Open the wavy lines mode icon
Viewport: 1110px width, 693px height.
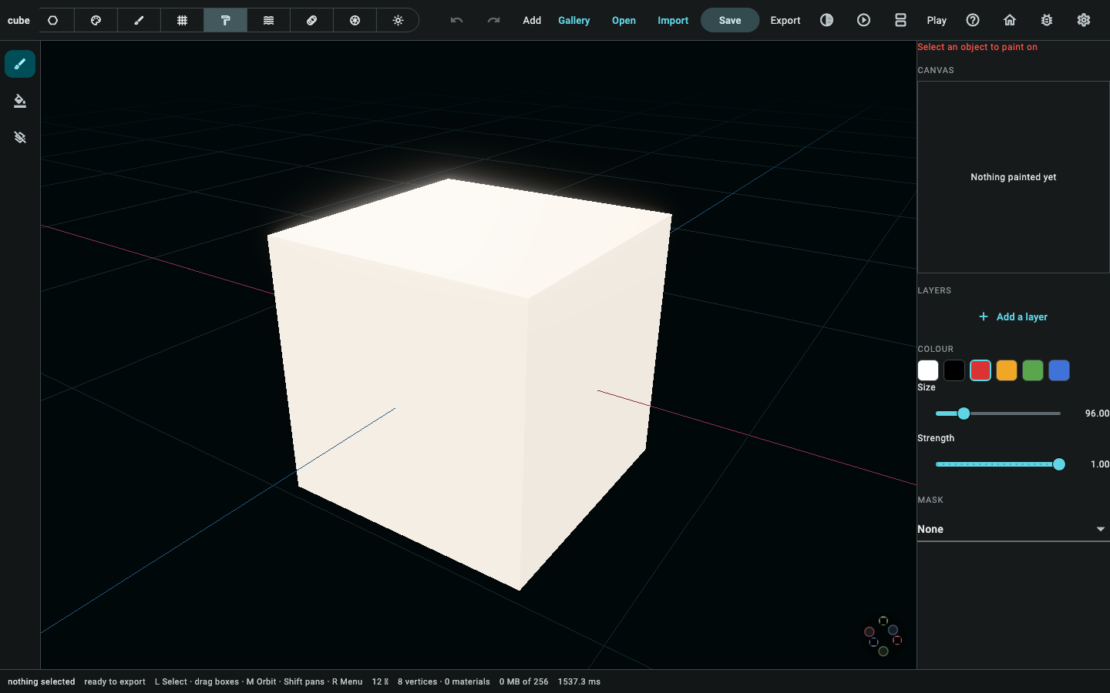pos(269,20)
